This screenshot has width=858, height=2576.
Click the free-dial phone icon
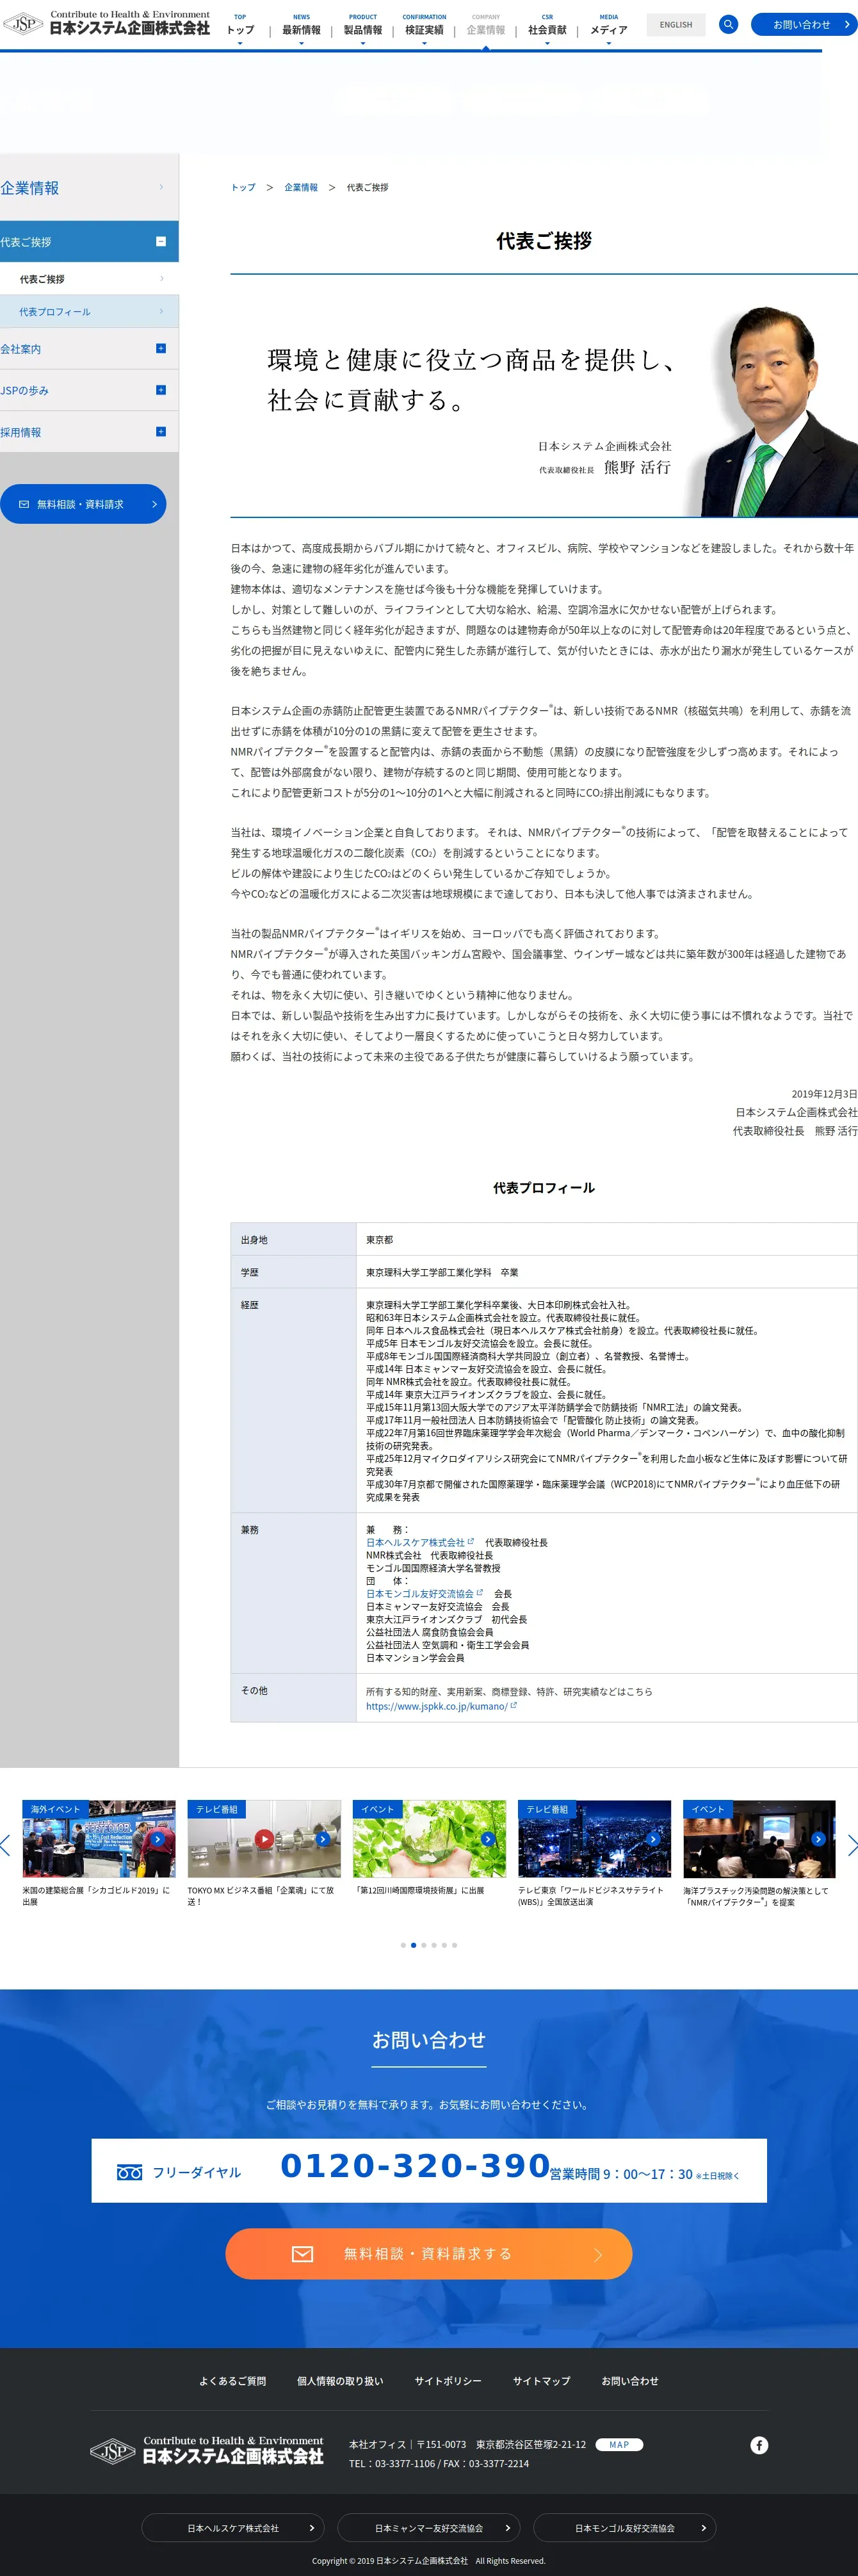[129, 2172]
